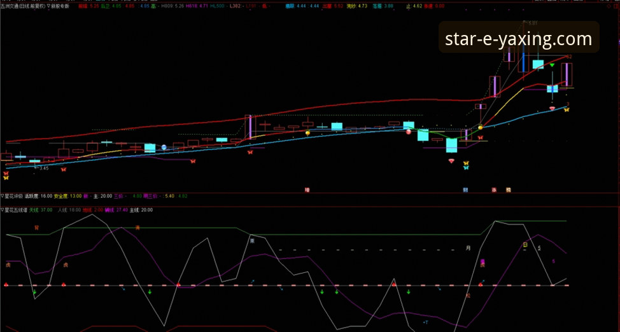Click the cyan butterfly below the chart low
Screen dimensions: 620x332
click(466, 168)
